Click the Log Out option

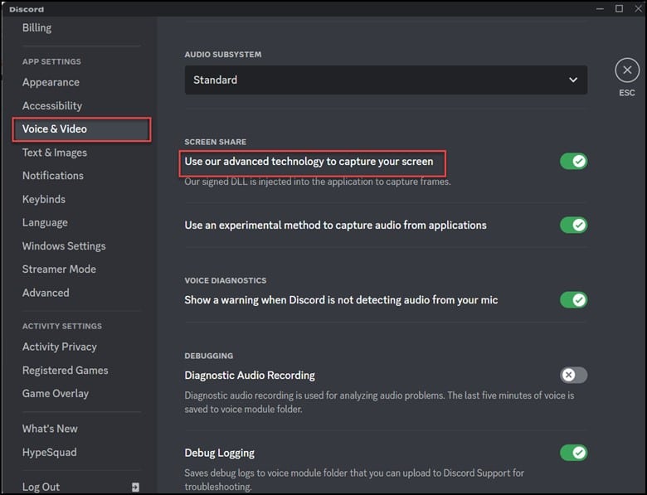(x=41, y=487)
